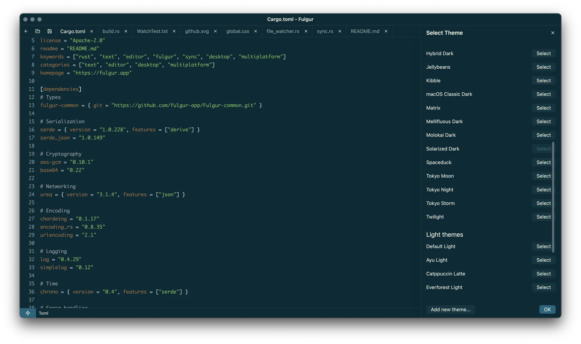The height and width of the screenshot is (344, 581).
Task: Confirm theme selection with OK
Action: coord(547,309)
